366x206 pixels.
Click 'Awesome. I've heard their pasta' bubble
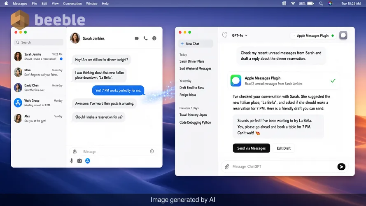(105, 103)
